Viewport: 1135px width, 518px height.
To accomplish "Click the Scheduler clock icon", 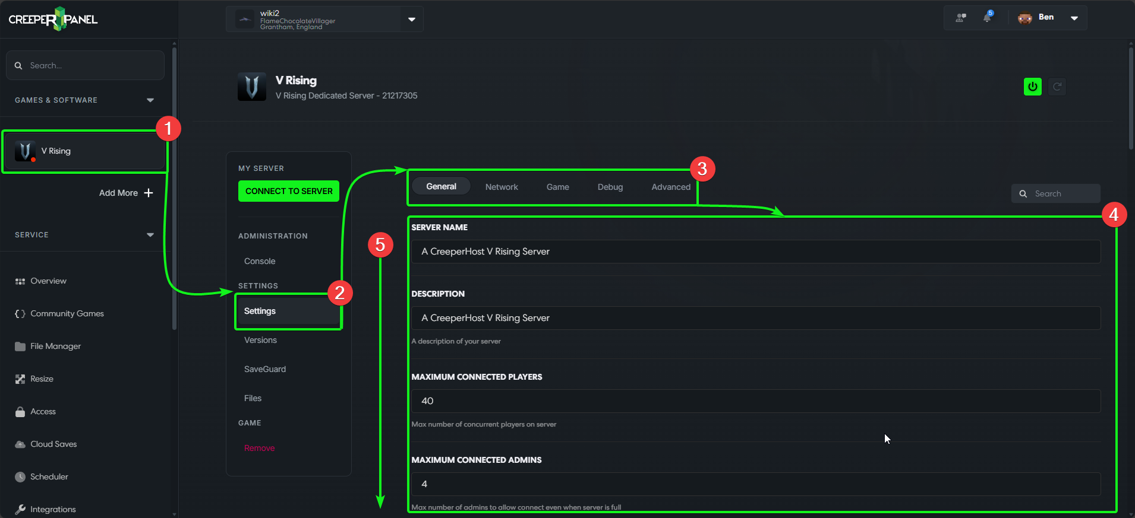I will [20, 477].
